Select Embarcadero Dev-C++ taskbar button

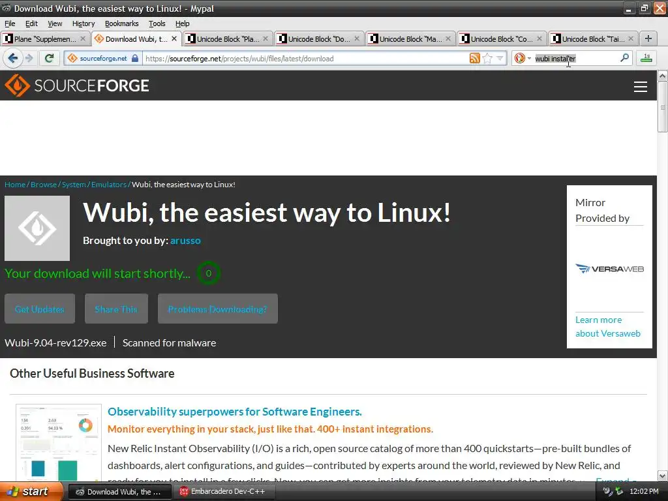224,492
